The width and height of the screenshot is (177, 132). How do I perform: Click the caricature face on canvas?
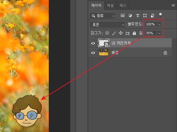click(27, 111)
